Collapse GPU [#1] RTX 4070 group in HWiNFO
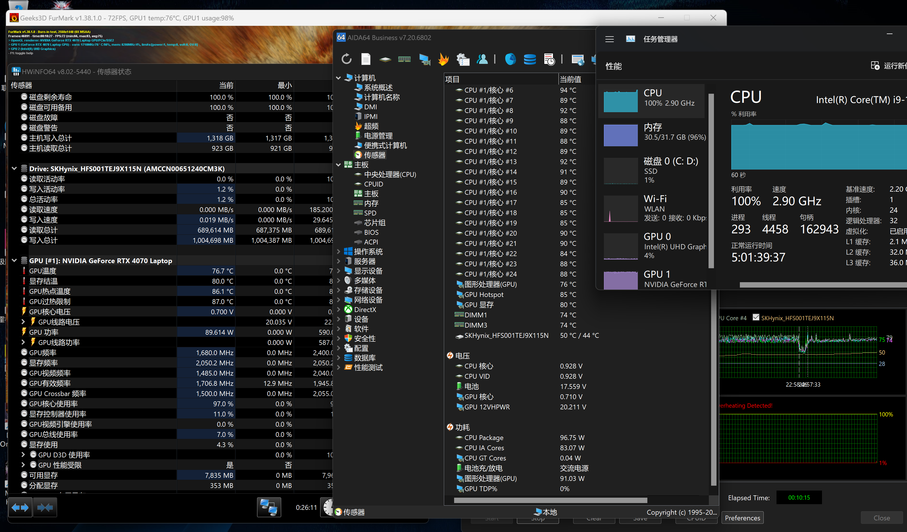Screen dimensions: 907x532 15,261
